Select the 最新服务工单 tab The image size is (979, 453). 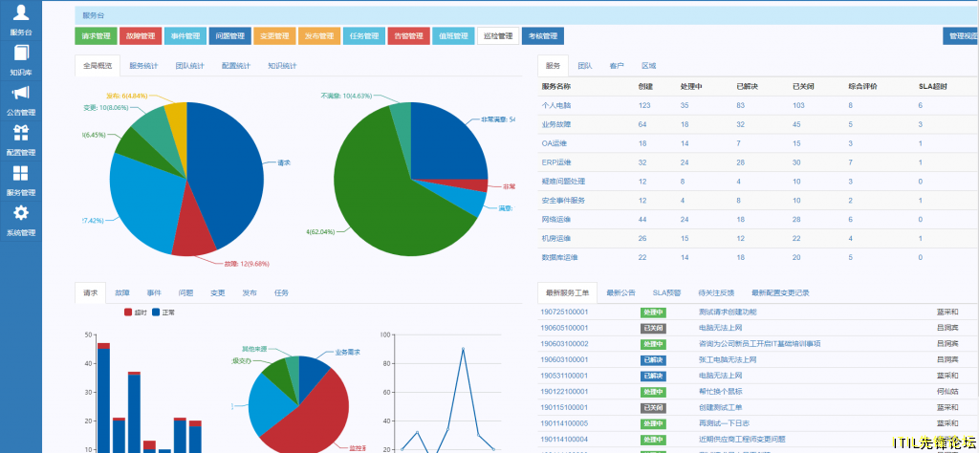[568, 292]
